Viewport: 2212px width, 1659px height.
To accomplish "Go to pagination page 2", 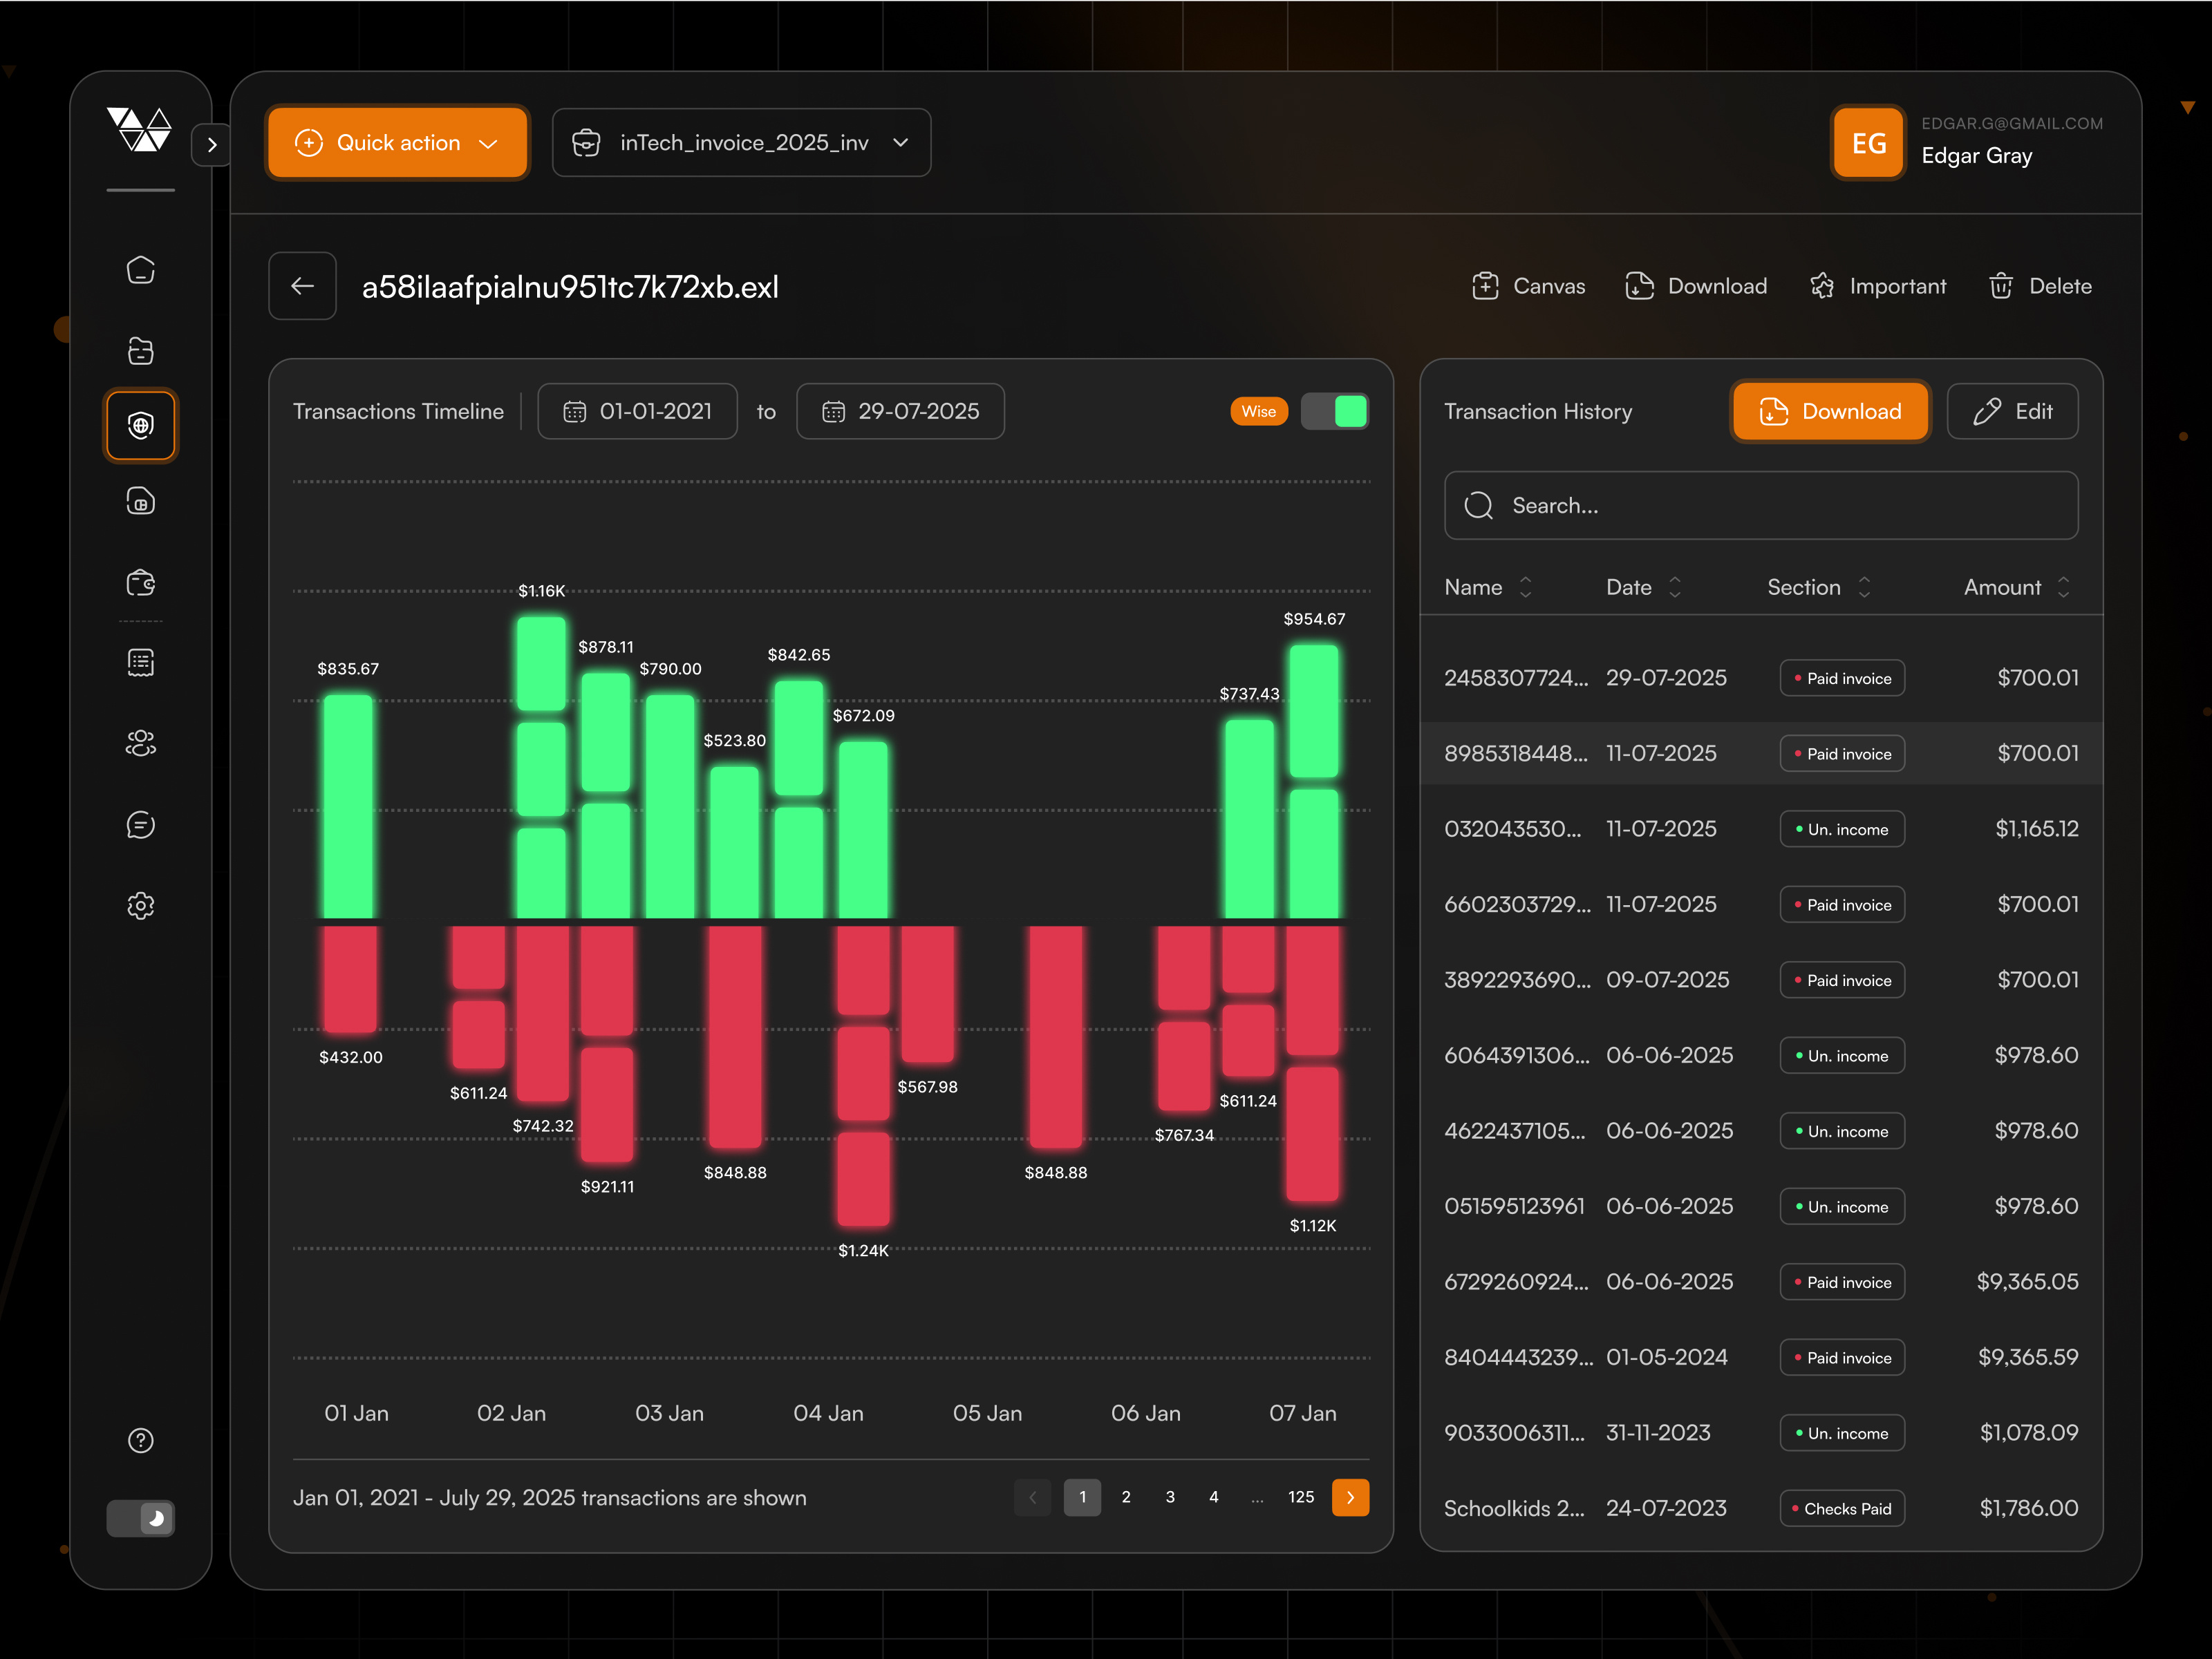I will [1126, 1497].
